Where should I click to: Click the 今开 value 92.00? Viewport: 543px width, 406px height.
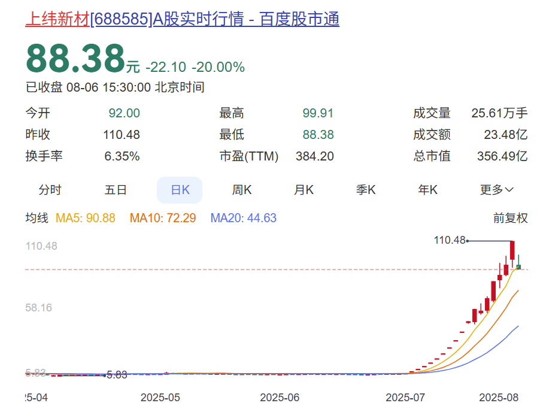pos(124,113)
